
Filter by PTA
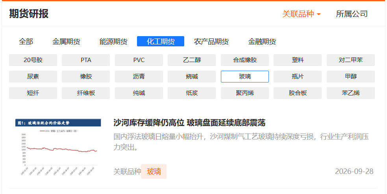point(86,60)
